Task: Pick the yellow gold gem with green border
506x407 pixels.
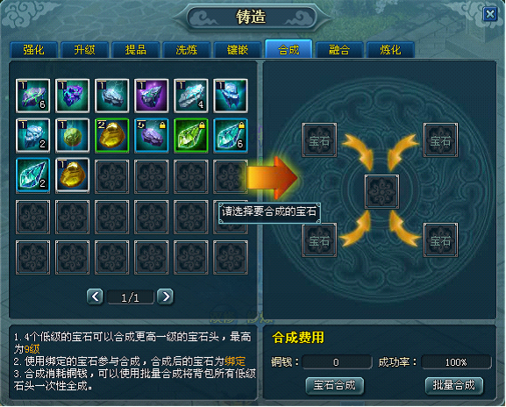Action: click(x=111, y=136)
